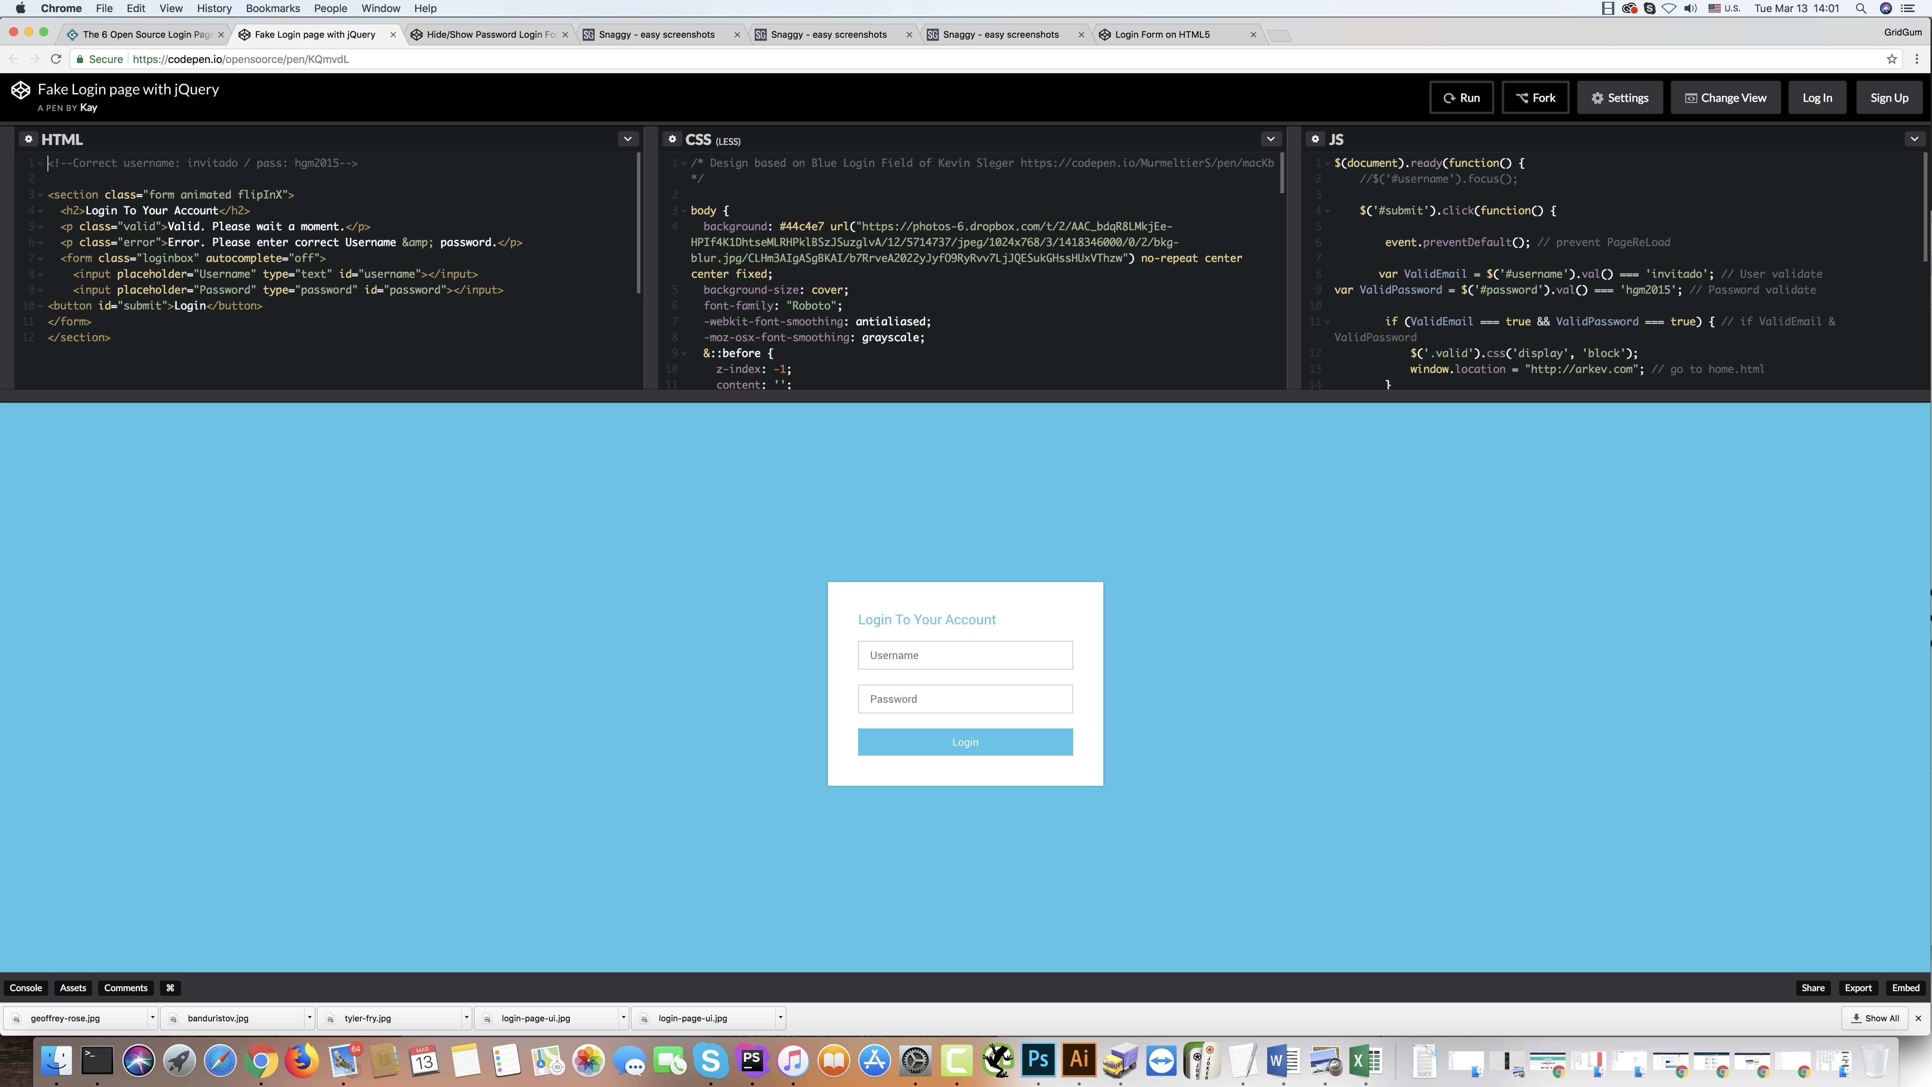This screenshot has width=1932, height=1087.
Task: Open PhpStorm from the Dock
Action: [752, 1061]
